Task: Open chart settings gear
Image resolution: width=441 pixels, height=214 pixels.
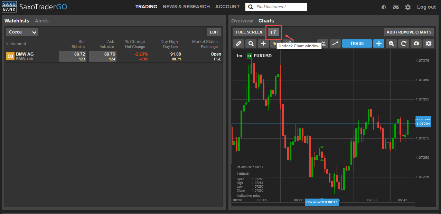Action: [429, 43]
